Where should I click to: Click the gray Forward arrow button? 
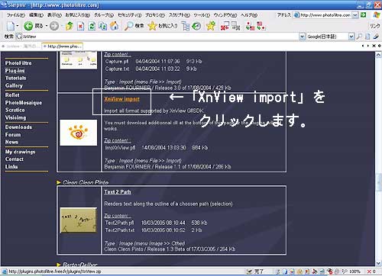coord(54,26)
